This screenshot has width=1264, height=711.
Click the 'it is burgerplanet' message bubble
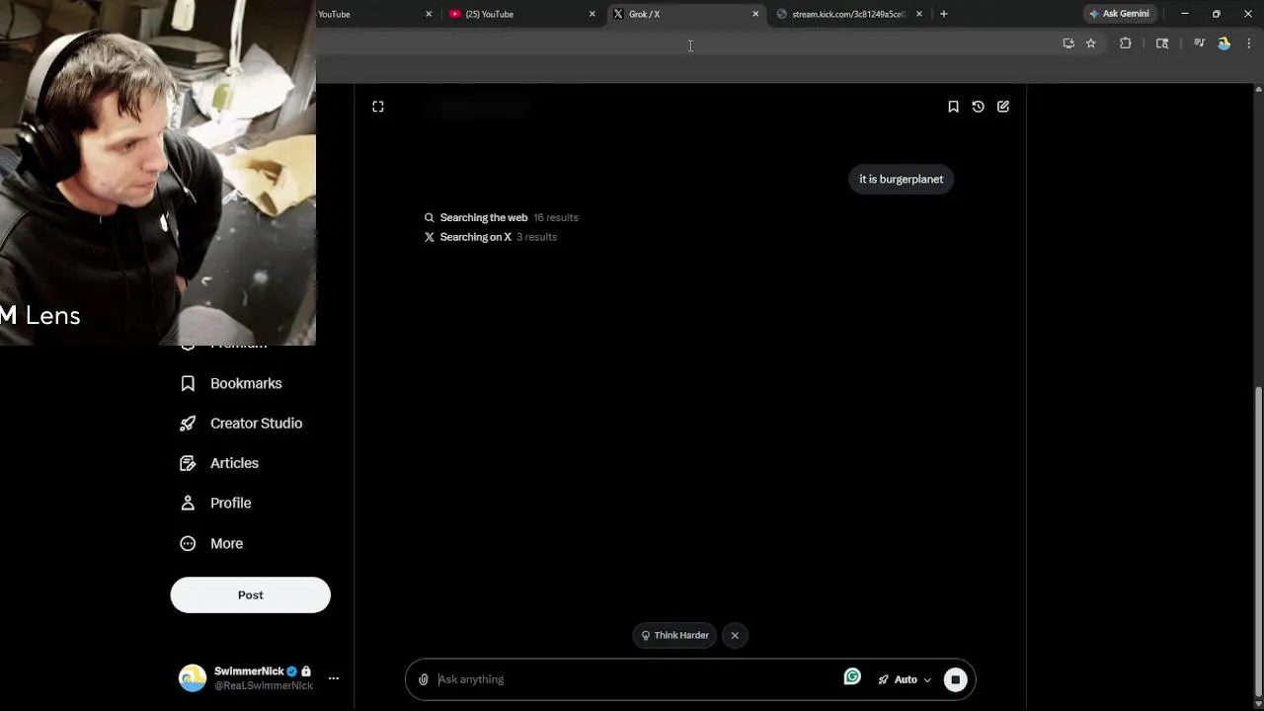tap(901, 179)
